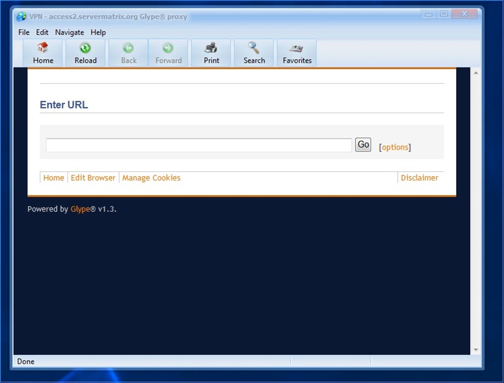The image size is (504, 383).
Task: Reload the page with green arrows icon
Action: [x=85, y=48]
